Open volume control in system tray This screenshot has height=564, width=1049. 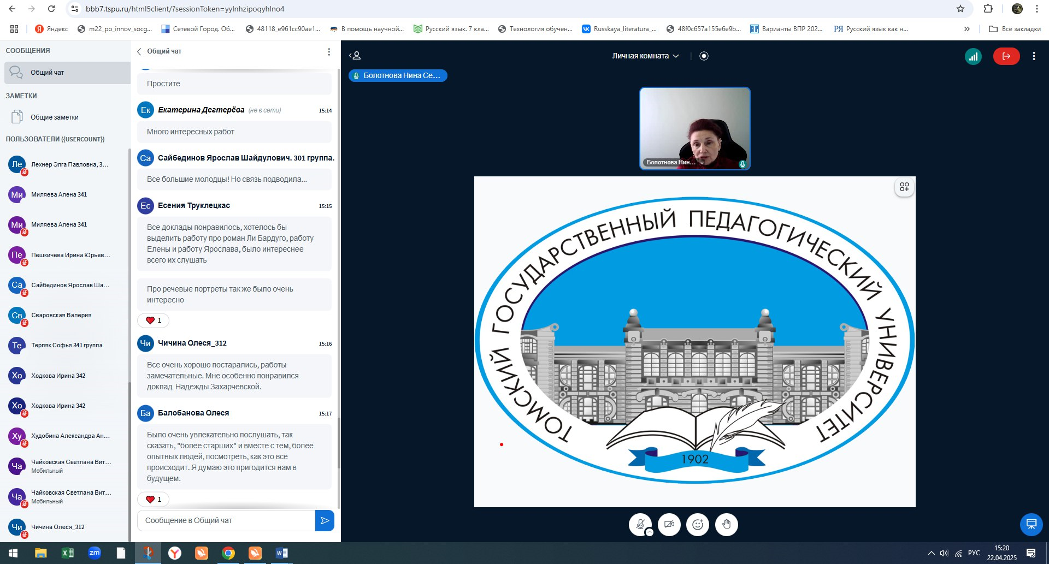click(944, 553)
